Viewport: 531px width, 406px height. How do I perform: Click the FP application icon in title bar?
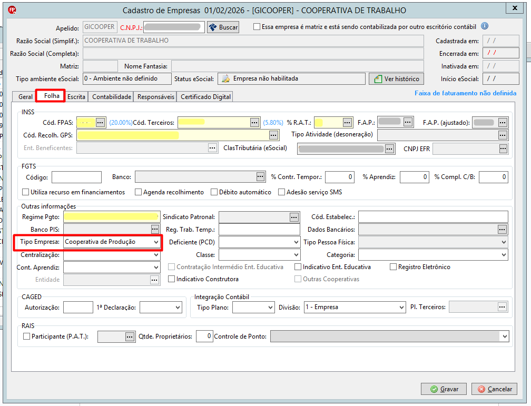coord(12,10)
